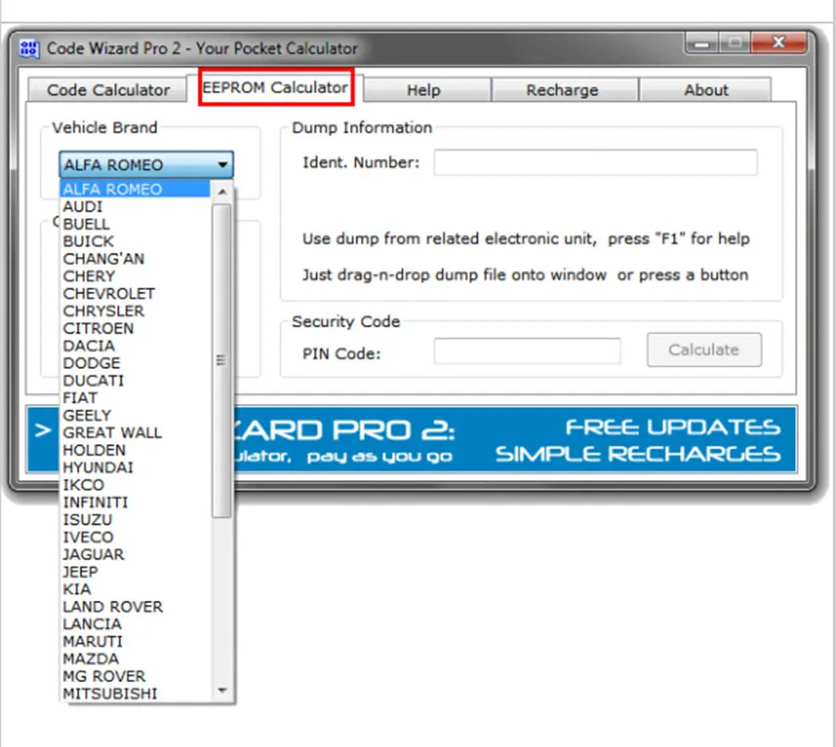This screenshot has width=836, height=747.
Task: Pick ISUZU from the list
Action: click(x=135, y=520)
